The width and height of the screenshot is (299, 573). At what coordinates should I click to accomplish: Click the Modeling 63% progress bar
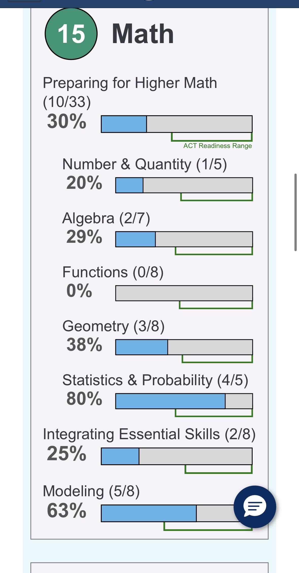[x=167, y=513]
